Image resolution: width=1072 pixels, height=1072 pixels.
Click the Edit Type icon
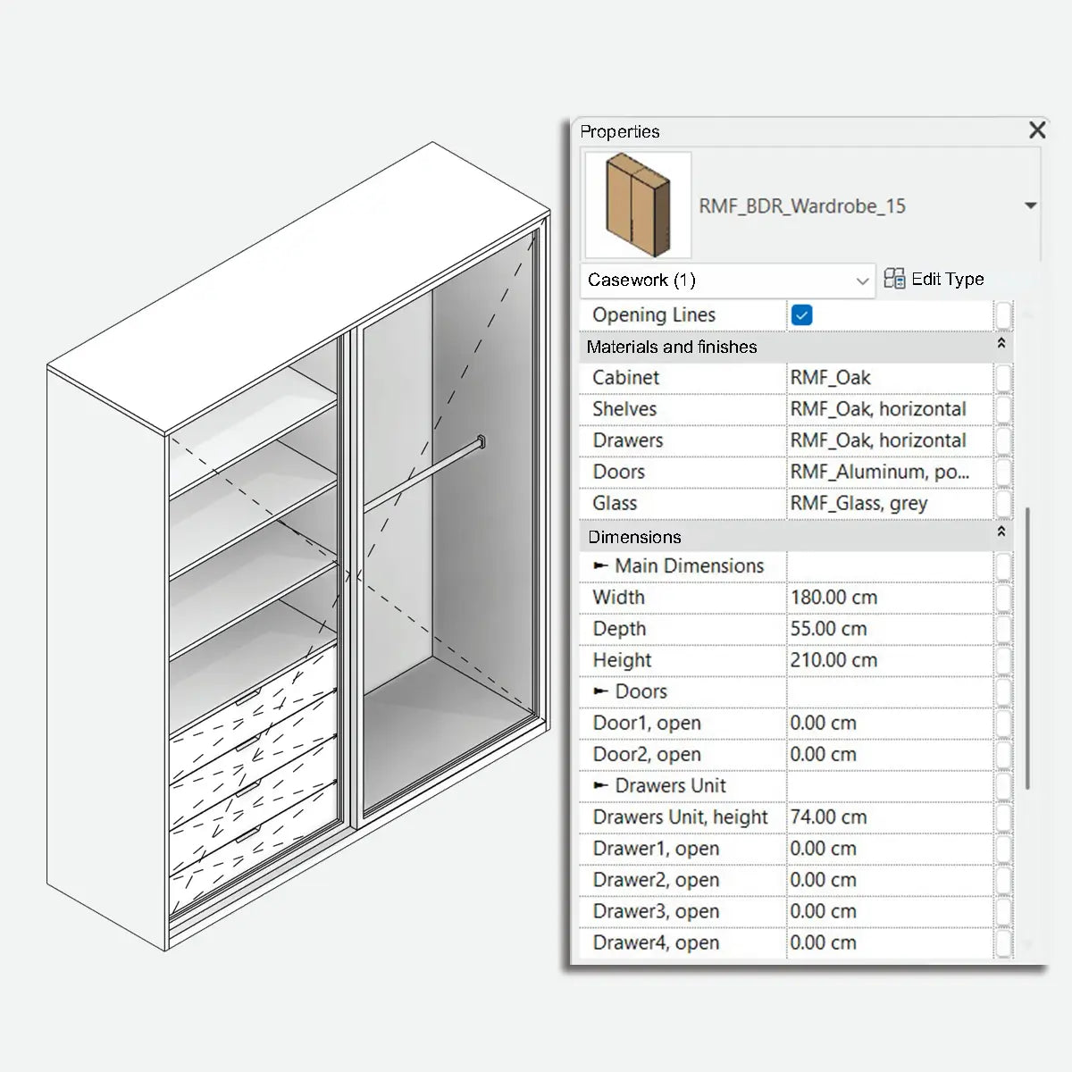[894, 278]
